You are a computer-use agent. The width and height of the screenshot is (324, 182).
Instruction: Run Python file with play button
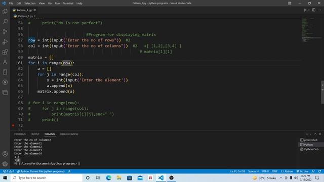click(305, 10)
